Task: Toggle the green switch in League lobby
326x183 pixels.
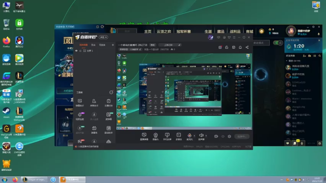Action: click(278, 43)
